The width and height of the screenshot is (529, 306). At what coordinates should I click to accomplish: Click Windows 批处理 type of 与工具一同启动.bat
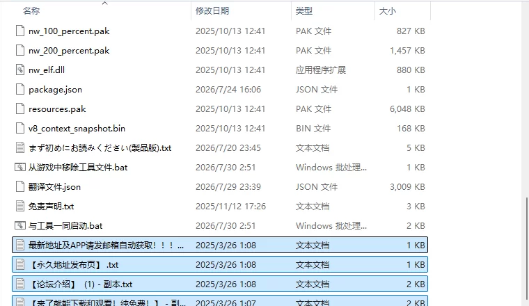331,226
